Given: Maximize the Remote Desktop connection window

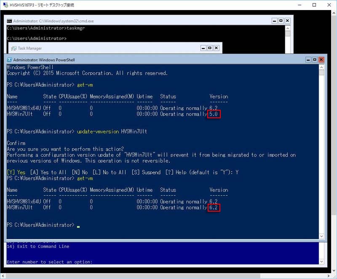Looking at the screenshot, I should pyautogui.click(x=314, y=5).
